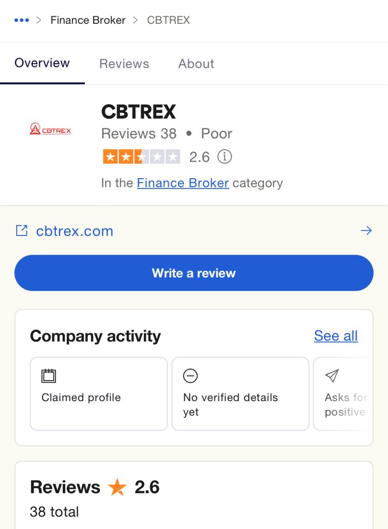Click the five-star rating bar

tap(142, 156)
